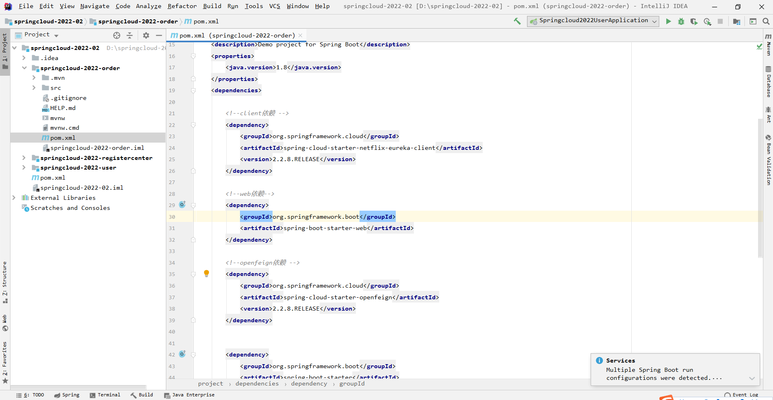Click gutter bean icon on line 29
The image size is (773, 400).
click(x=182, y=205)
